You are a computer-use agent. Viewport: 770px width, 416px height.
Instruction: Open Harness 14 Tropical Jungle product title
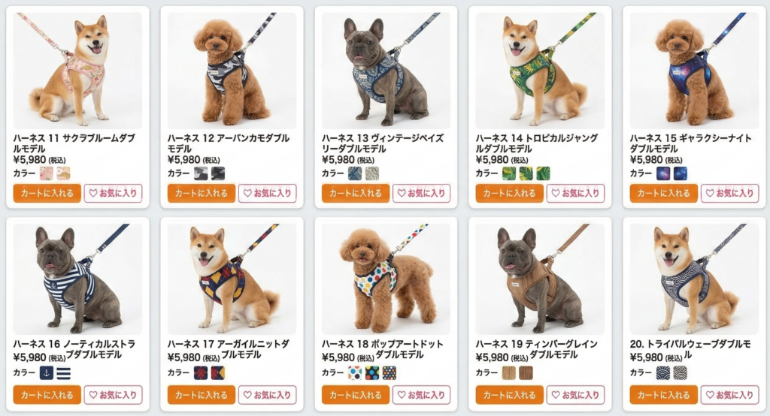[536, 143]
